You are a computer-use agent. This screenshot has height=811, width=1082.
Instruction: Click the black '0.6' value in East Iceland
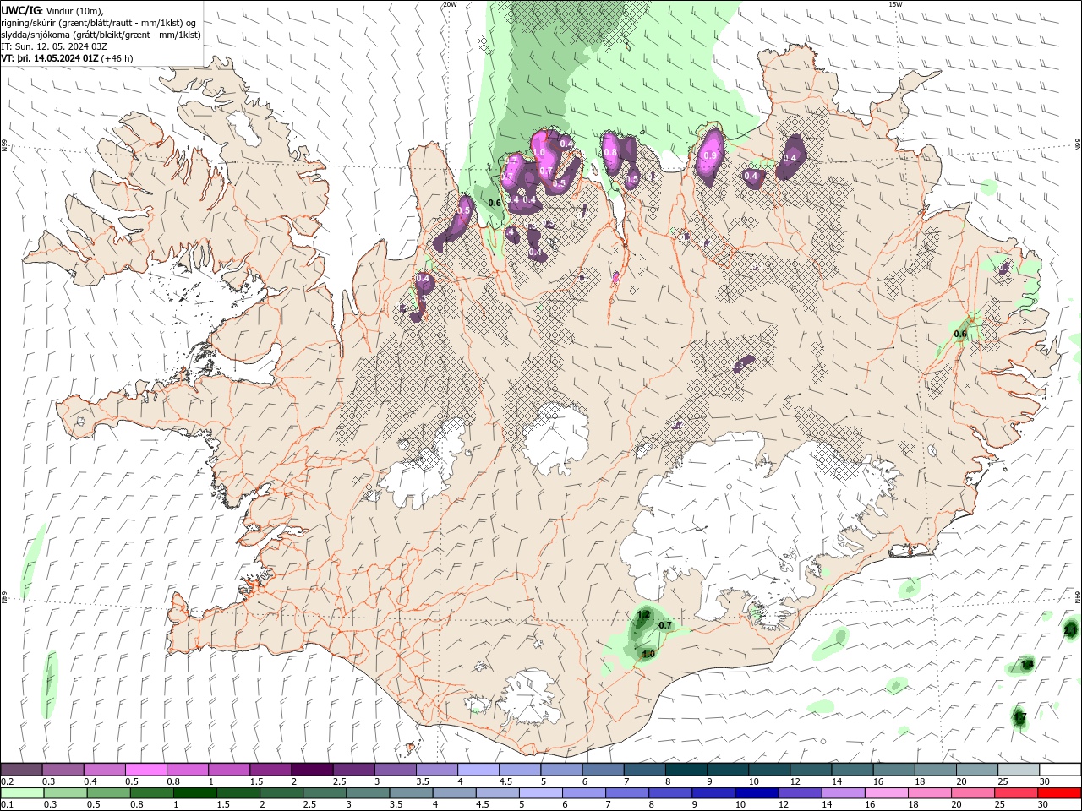click(960, 334)
